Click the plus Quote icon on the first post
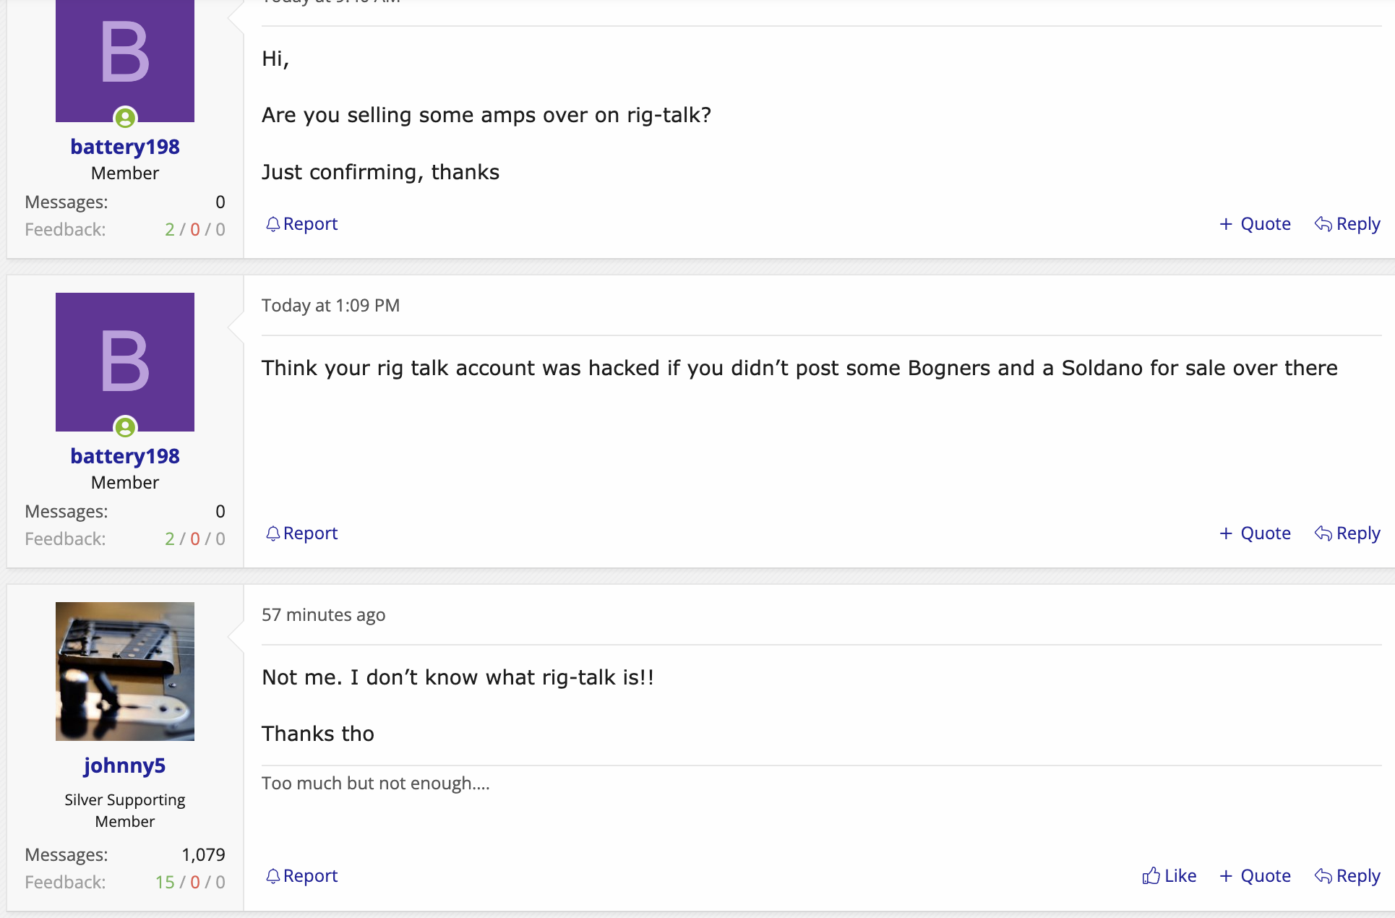This screenshot has height=918, width=1395. [x=1226, y=224]
